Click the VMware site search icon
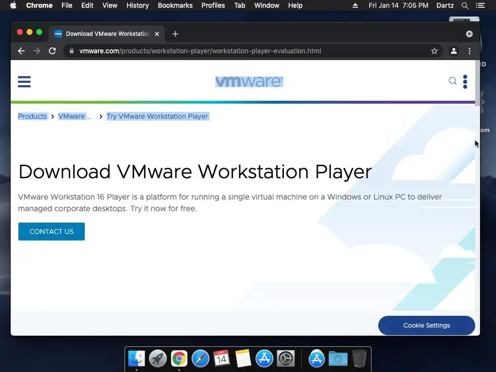 tap(453, 81)
